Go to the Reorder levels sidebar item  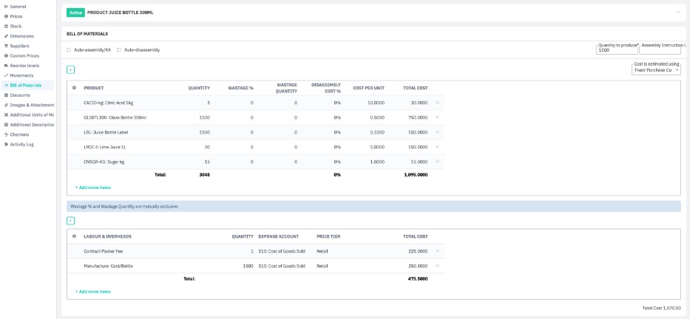[24, 66]
